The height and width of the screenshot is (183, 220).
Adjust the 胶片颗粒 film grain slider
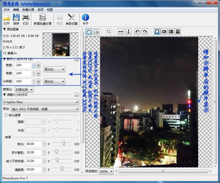[x=56, y=152]
